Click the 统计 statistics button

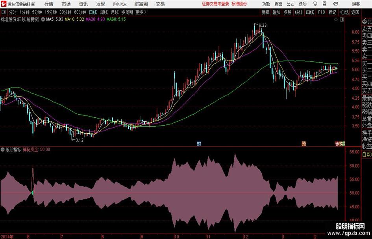pos(298,12)
